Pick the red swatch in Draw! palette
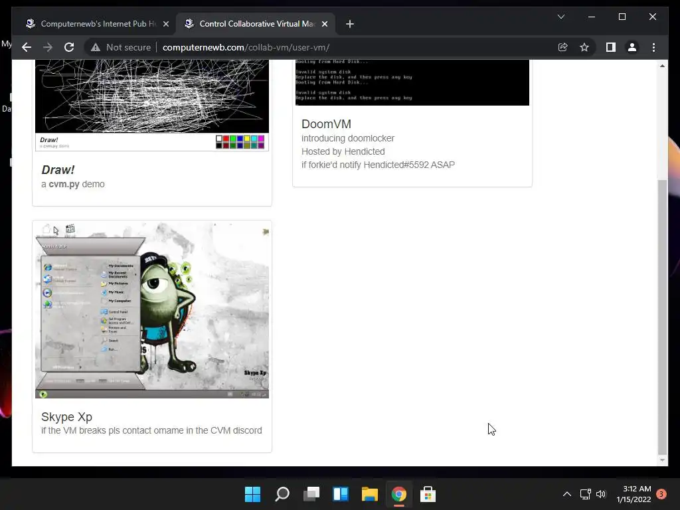The height and width of the screenshot is (510, 680). point(226,139)
